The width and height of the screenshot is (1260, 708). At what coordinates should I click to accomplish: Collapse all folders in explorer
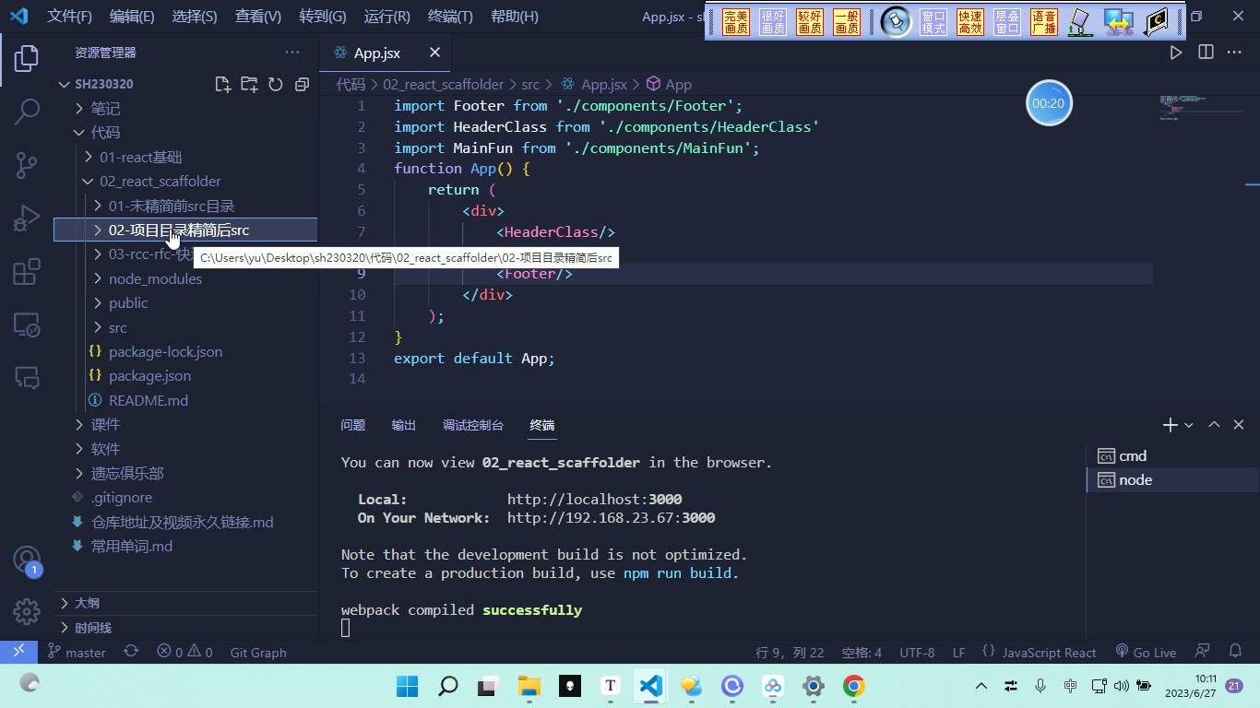[302, 84]
